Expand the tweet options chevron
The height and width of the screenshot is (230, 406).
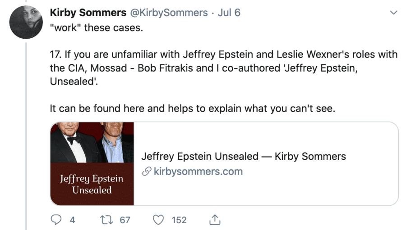[x=393, y=13]
